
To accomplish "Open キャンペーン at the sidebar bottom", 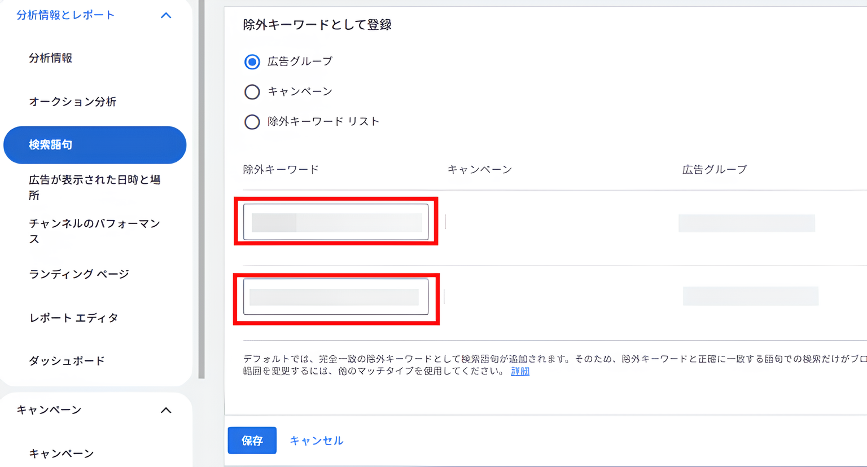I will 61,453.
